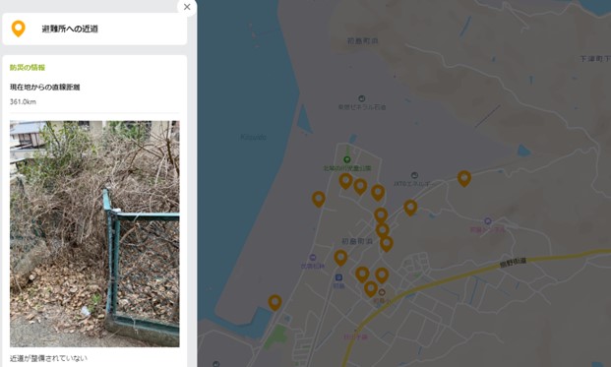Screen dimensions: 611x367
Task: Select the far-right orange pin east of JXTGエネルギー
Action: [x=464, y=179]
